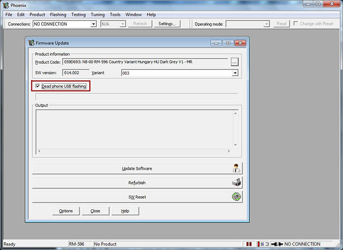
Task: Click Ready status bar text
Action: click(x=9, y=244)
